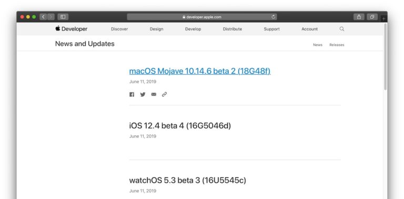The image size is (404, 199).
Task: Switch to the Releases tab
Action: (337, 45)
